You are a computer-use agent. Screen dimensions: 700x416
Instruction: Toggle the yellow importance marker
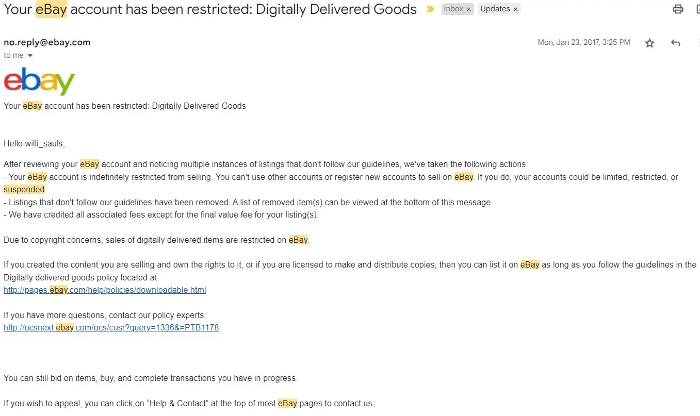(430, 9)
